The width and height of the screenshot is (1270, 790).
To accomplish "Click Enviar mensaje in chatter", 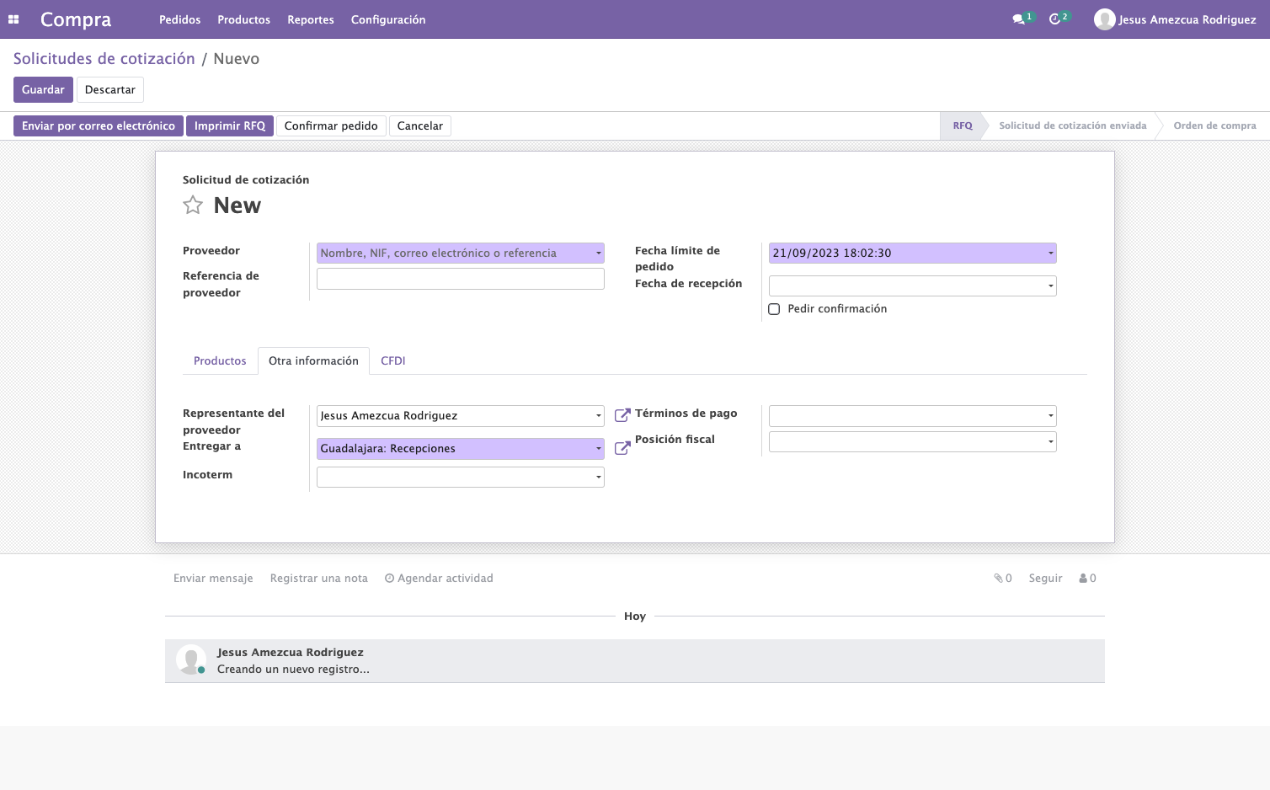I will [213, 578].
